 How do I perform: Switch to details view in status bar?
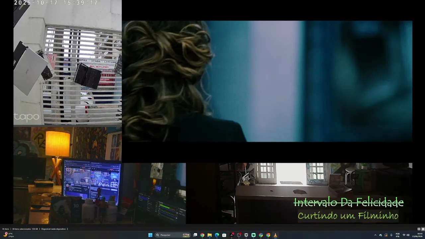(419, 229)
